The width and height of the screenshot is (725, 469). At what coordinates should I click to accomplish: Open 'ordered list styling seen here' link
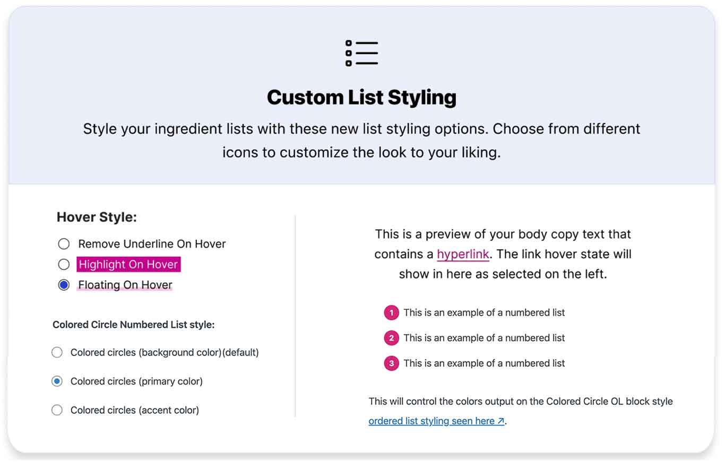coord(436,421)
